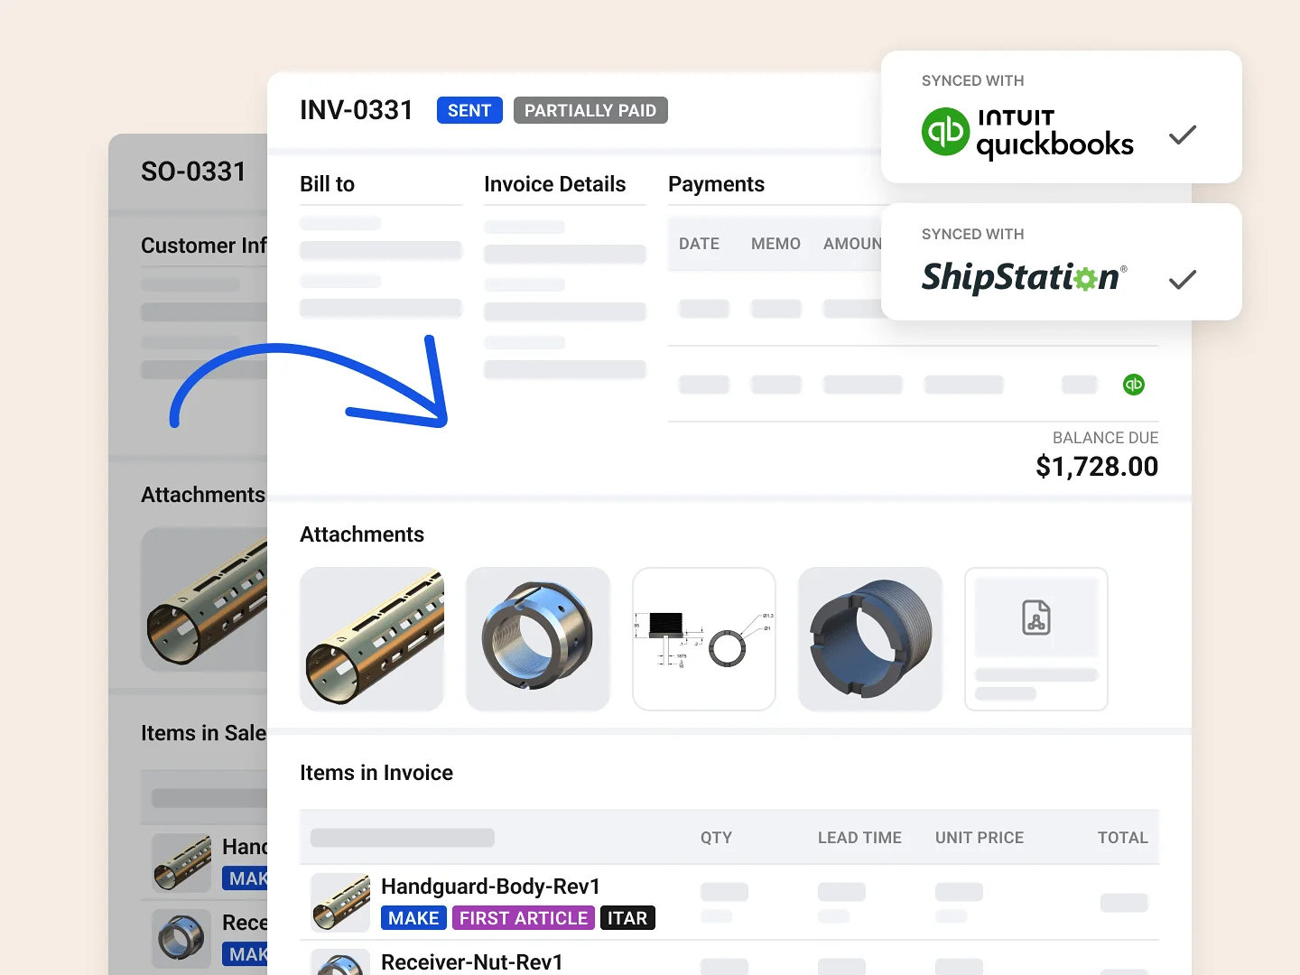
Task: Select the MAKE tag on Handguard-Body-Rev1
Action: point(413,918)
